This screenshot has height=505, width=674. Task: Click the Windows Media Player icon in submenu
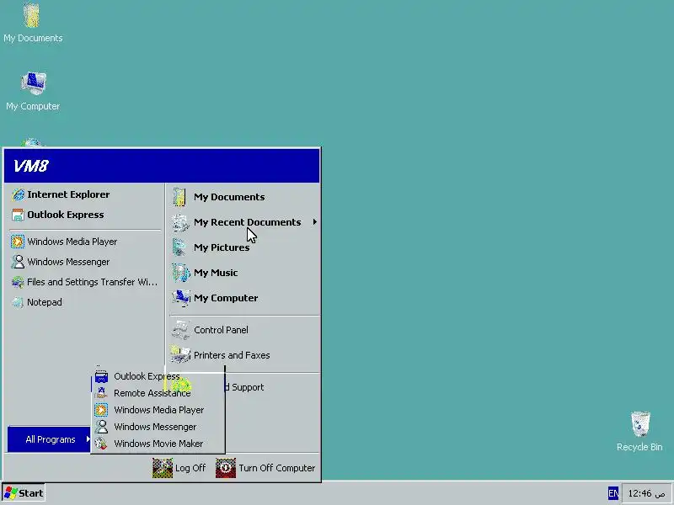click(x=101, y=410)
